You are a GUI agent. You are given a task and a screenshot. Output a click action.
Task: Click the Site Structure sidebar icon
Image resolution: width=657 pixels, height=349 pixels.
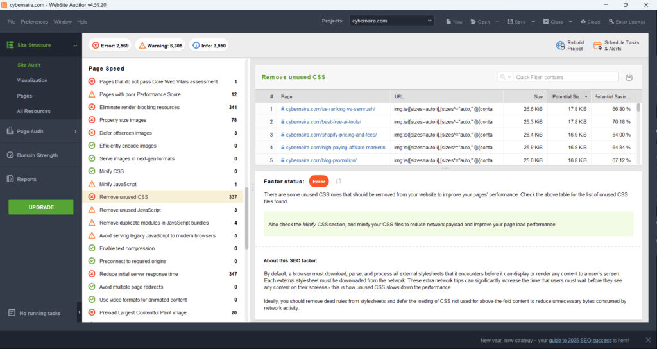[x=10, y=45]
